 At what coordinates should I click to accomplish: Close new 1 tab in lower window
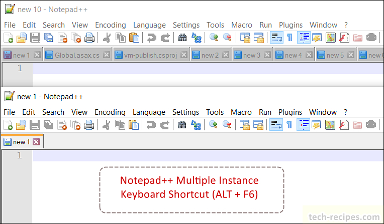coord(36,142)
